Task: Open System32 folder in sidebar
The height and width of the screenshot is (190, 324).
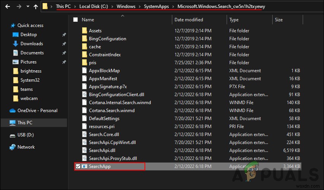Action: coord(30,80)
